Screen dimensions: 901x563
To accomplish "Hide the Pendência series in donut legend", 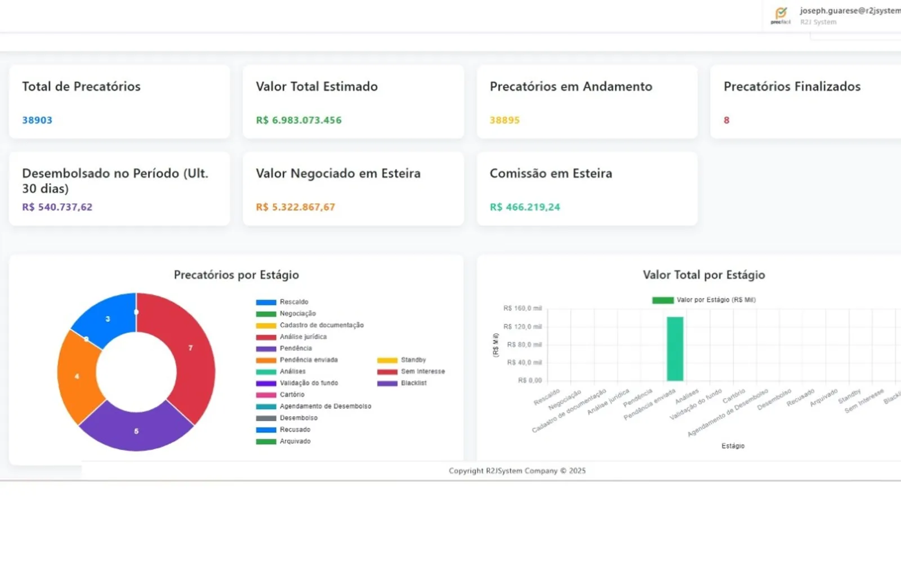I will (284, 348).
